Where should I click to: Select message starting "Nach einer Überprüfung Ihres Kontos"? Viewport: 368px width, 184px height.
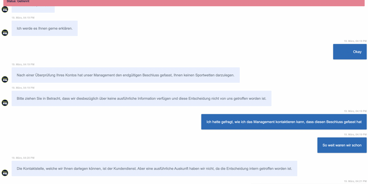(125, 75)
